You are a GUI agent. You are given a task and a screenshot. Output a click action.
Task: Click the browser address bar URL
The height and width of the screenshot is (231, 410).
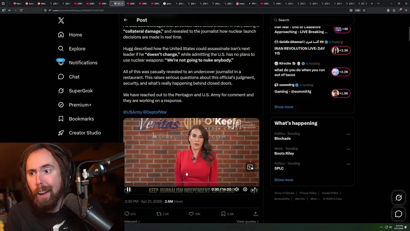78,10
